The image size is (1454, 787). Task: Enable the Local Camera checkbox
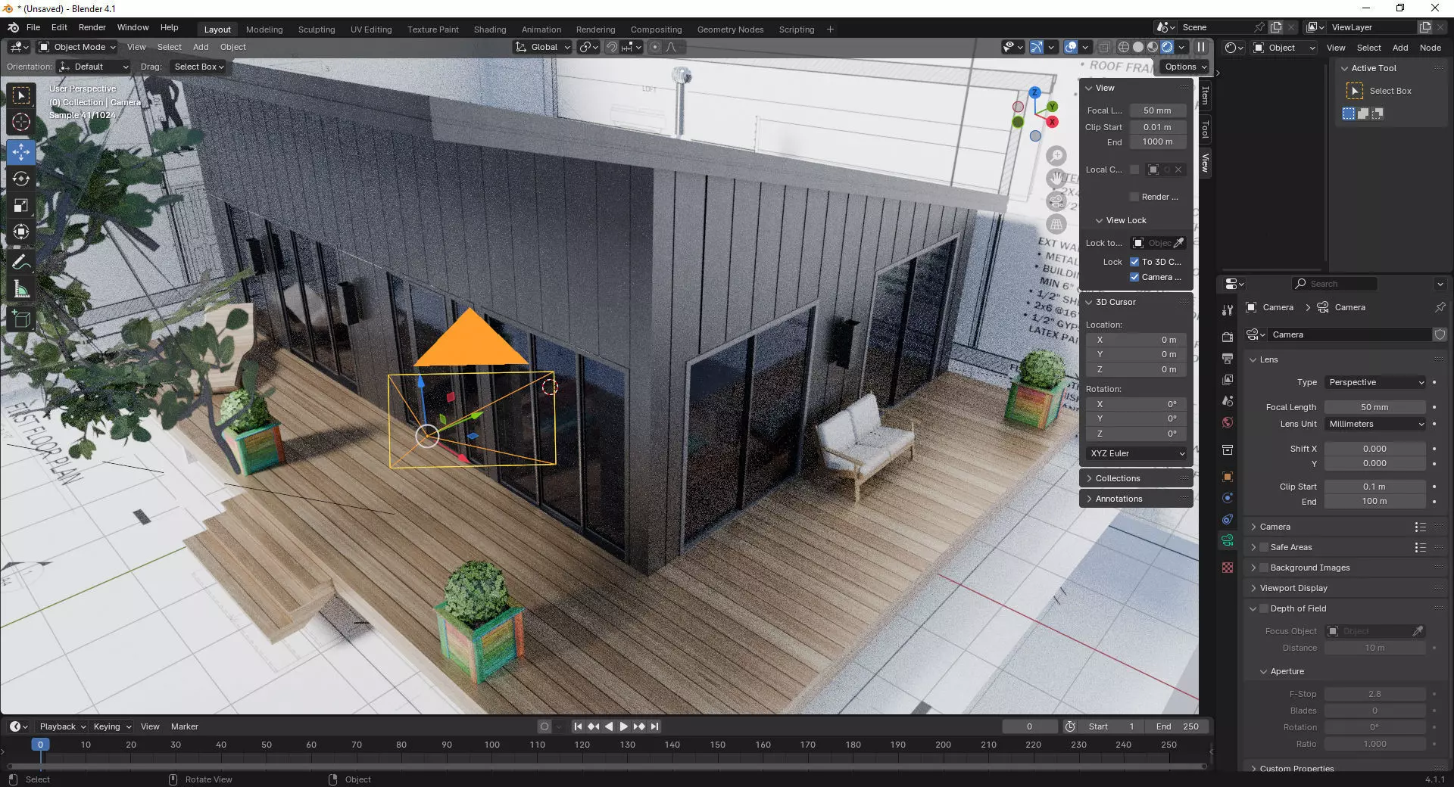pos(1134,170)
